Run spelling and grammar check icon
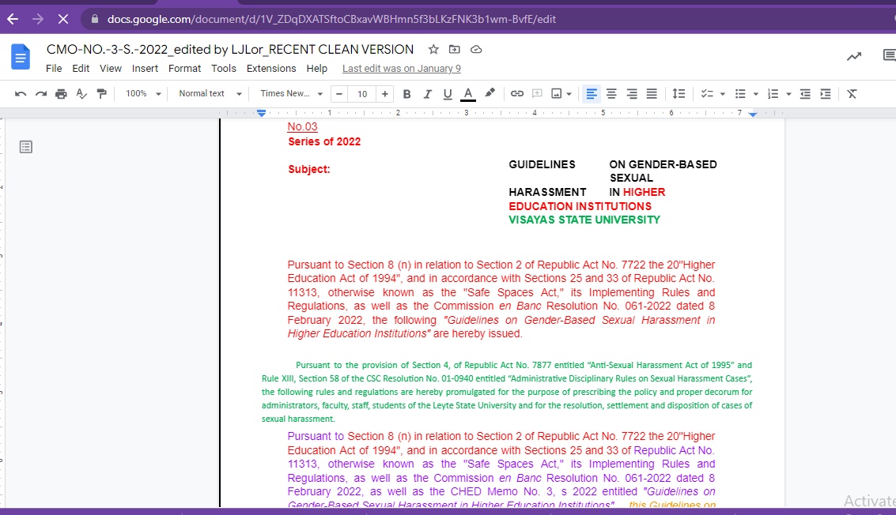 coord(81,94)
